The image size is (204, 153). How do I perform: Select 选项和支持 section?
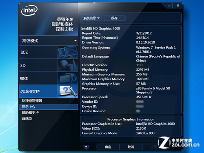(49, 91)
